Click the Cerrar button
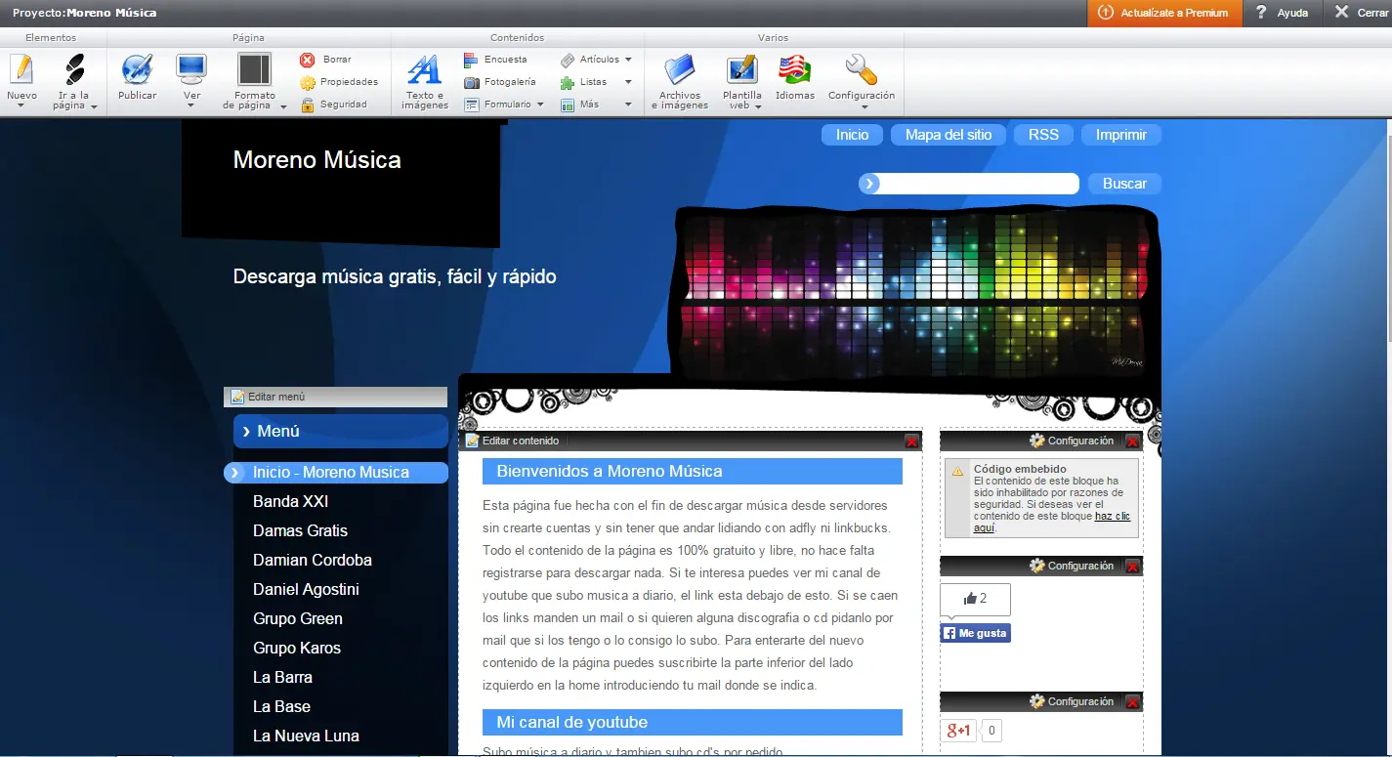This screenshot has width=1392, height=757. coord(1362,13)
